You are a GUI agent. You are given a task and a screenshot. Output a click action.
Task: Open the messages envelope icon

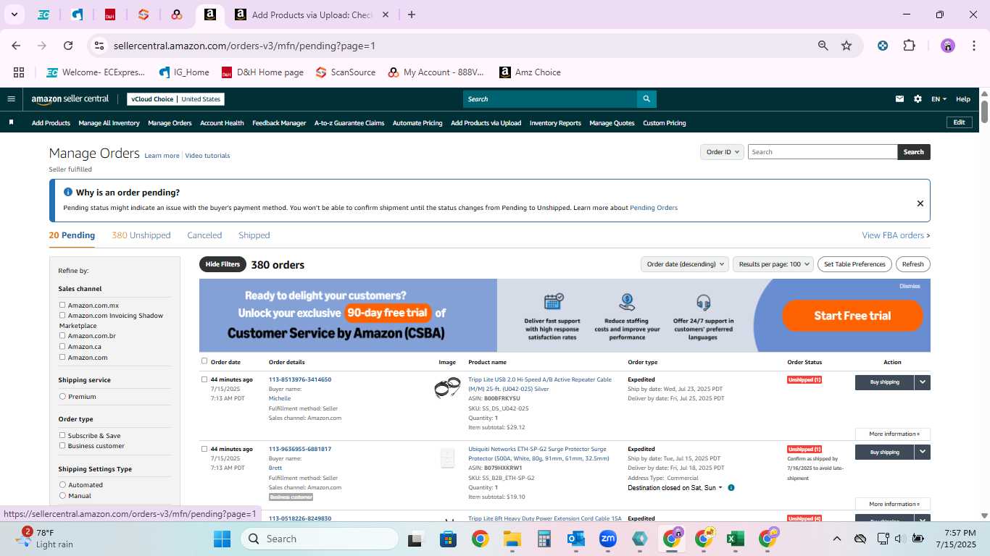pyautogui.click(x=900, y=99)
